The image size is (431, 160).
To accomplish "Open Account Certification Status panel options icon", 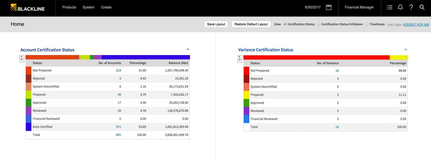I will (22, 59).
